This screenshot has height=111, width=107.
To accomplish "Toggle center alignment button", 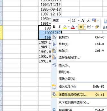I will point(81,27).
